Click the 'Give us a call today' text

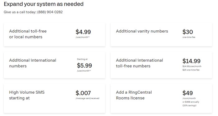point(20,12)
